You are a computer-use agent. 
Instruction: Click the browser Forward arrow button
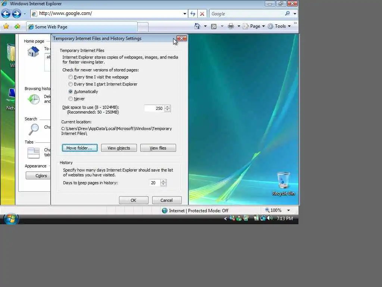click(16, 14)
